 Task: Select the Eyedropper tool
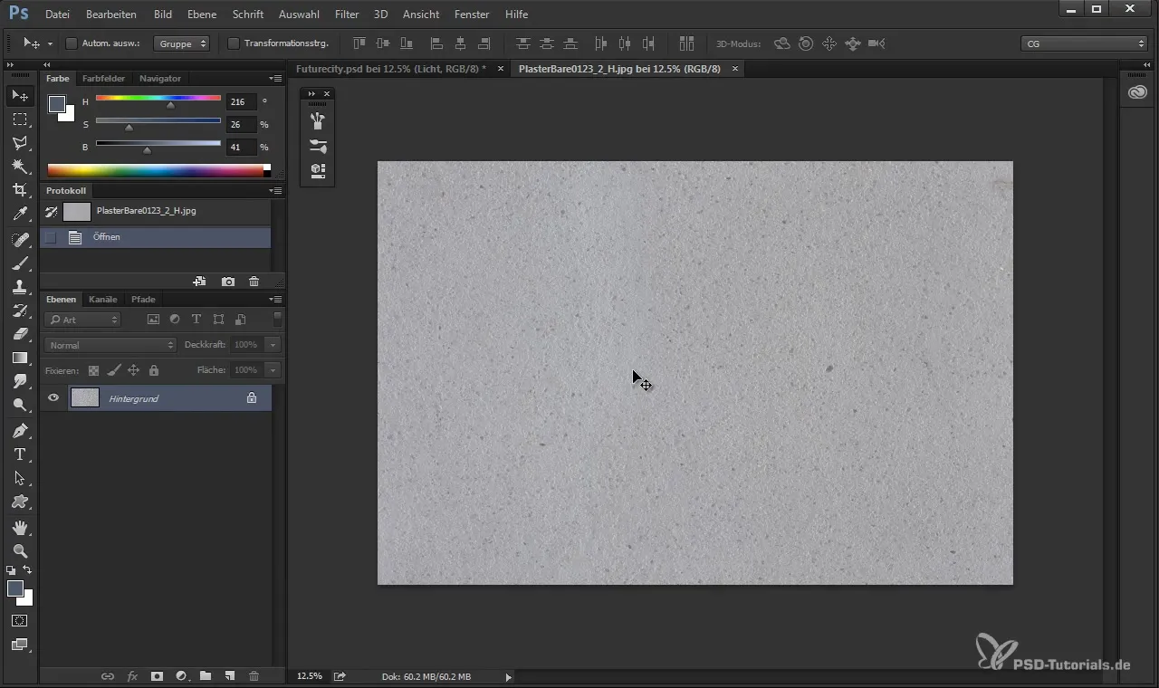point(20,214)
